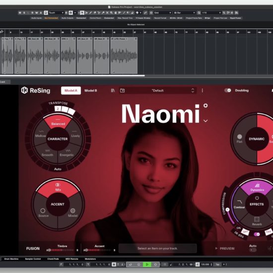Click the Fusion Timbre slider
Viewport: 273px width, 273px height.
tap(61, 250)
